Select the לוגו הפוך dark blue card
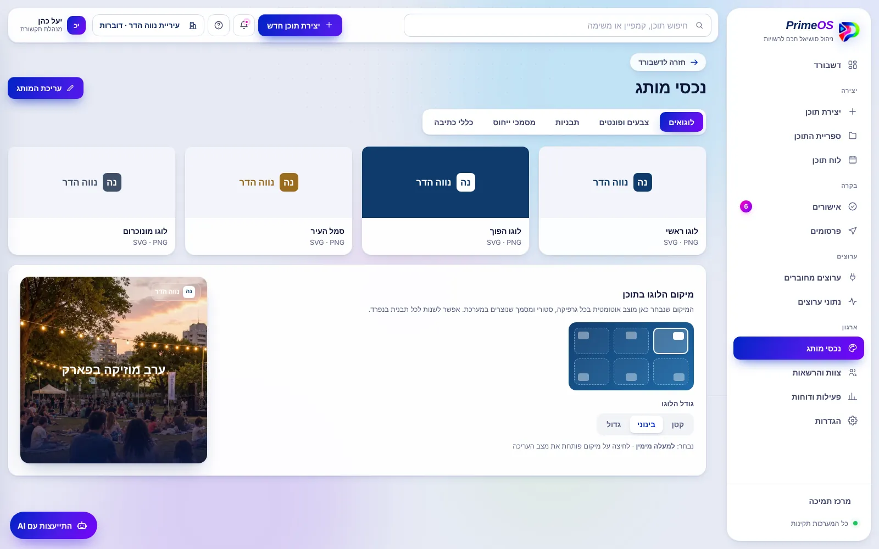 (446, 200)
